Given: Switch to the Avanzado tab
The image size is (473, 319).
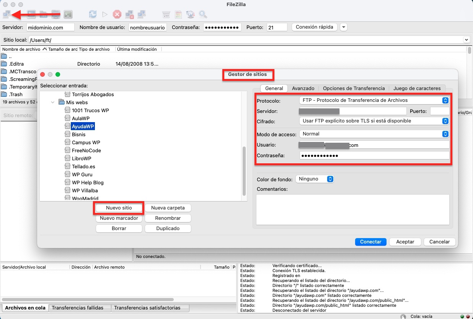Looking at the screenshot, I should [303, 88].
